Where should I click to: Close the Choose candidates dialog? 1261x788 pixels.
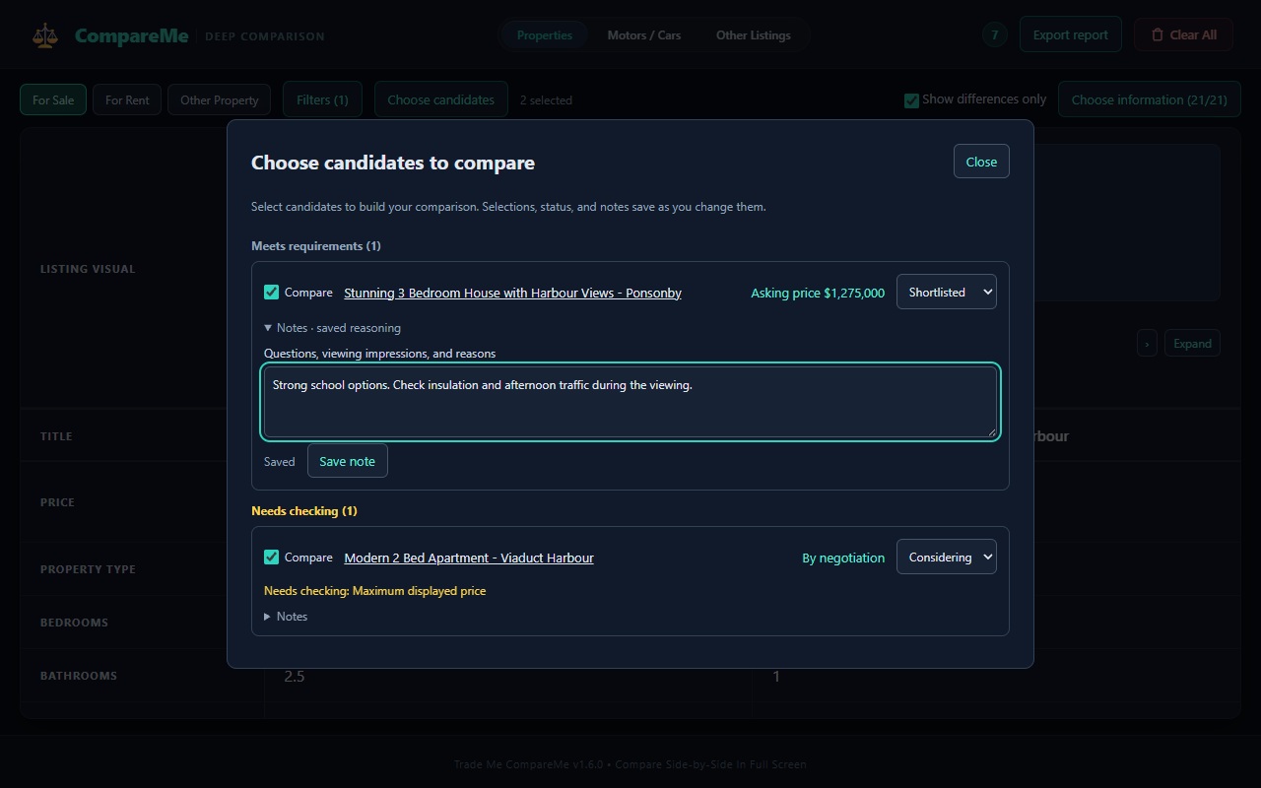click(x=981, y=162)
